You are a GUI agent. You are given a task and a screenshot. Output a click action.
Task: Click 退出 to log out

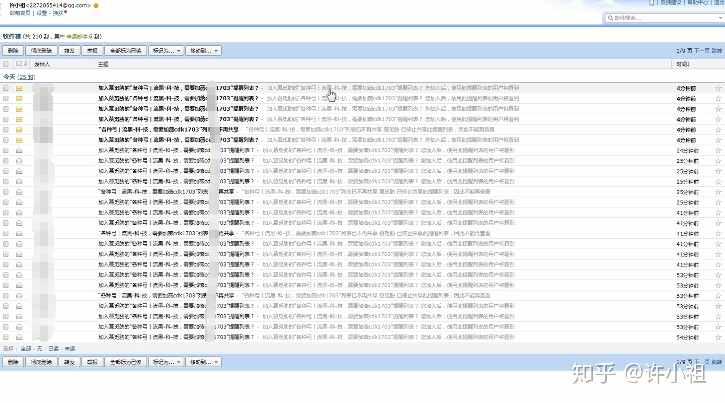(x=719, y=2)
